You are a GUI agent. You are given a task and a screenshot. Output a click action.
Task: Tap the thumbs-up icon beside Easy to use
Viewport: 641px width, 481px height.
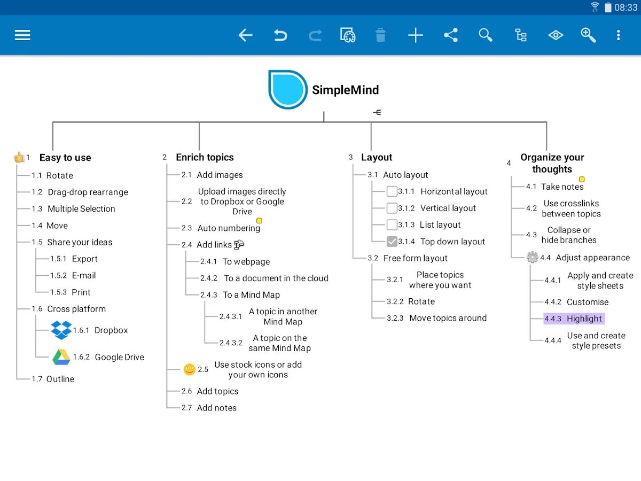point(19,157)
